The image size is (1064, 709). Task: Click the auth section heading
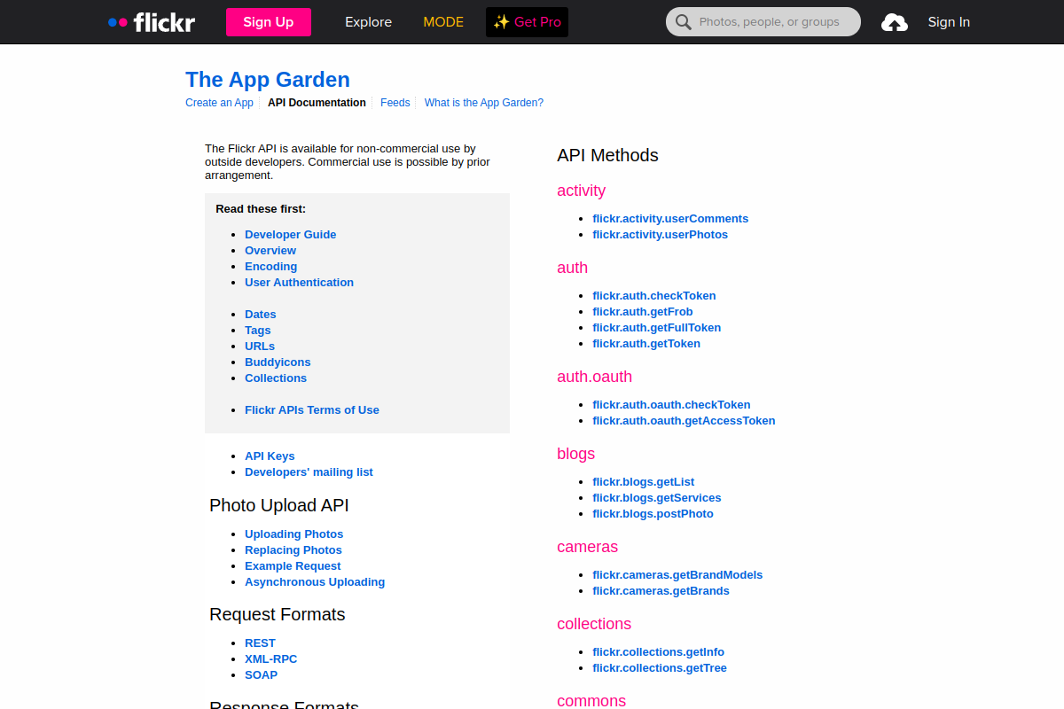tap(572, 268)
